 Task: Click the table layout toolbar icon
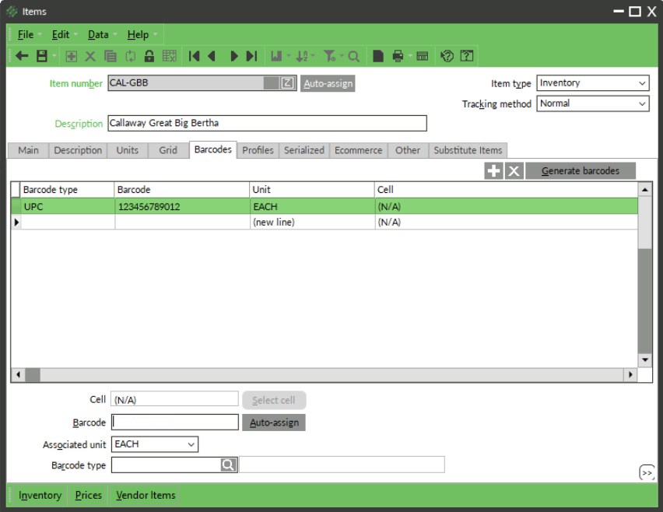423,56
